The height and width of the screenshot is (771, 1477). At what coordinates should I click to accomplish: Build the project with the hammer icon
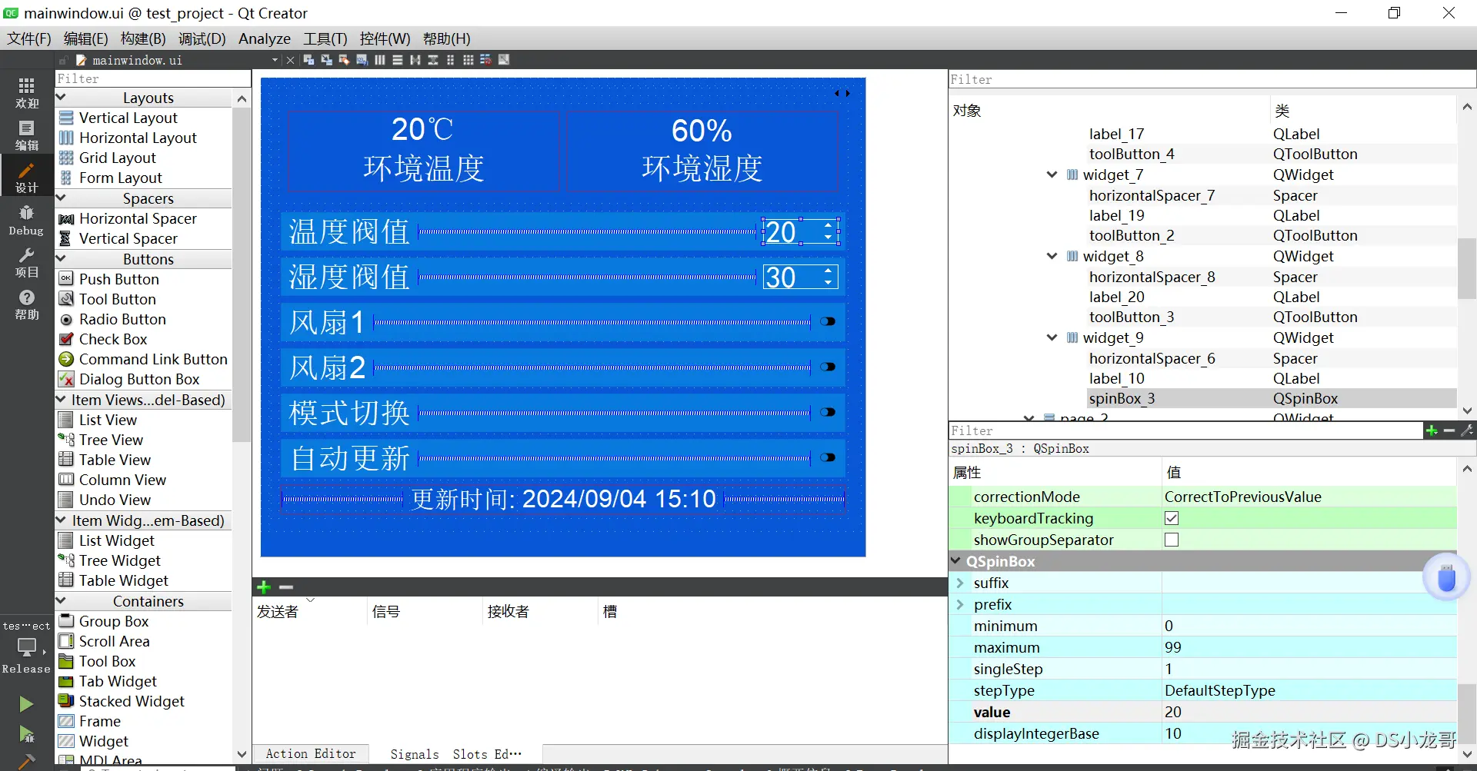[x=26, y=762]
